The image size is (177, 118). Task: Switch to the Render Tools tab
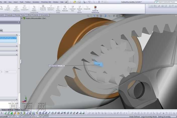click(x=20, y=15)
